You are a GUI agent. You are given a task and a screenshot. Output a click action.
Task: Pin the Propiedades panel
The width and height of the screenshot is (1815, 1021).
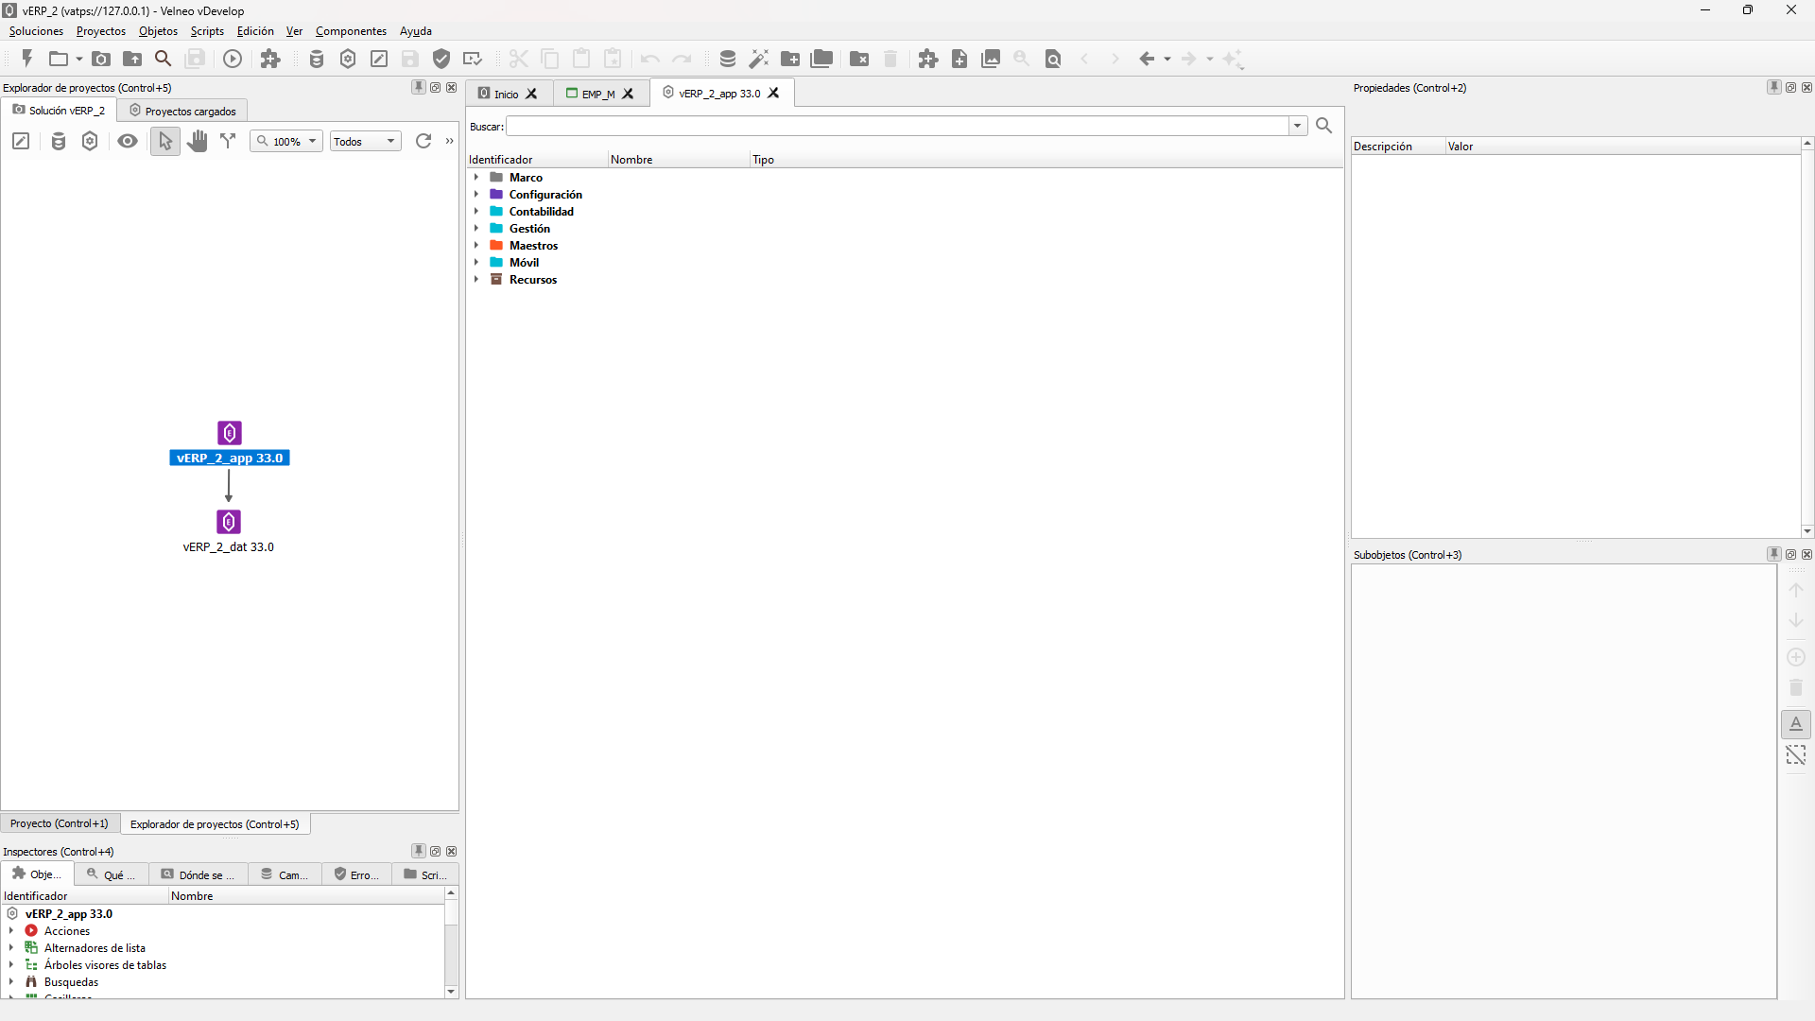coord(1773,87)
